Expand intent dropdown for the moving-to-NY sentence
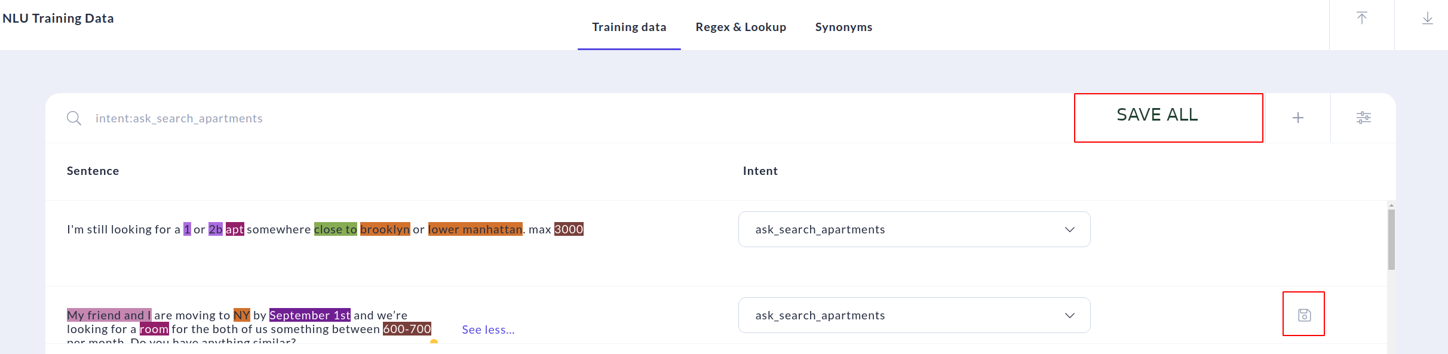1448x354 pixels. coord(915,315)
